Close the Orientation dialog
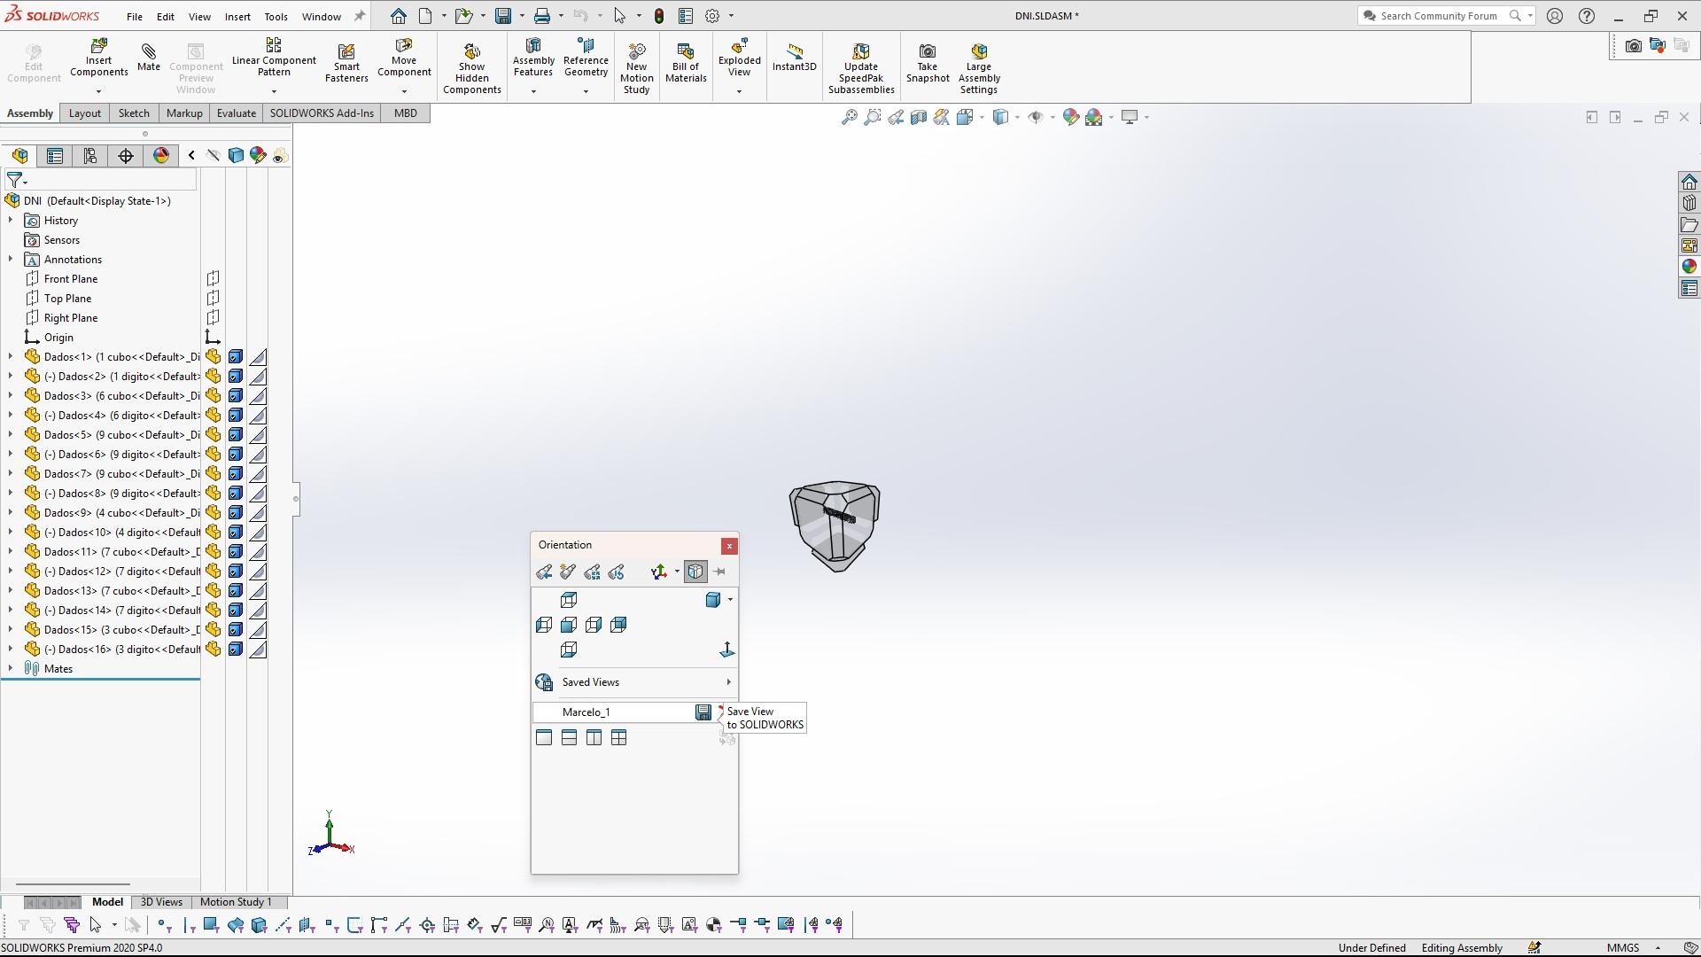 [x=729, y=546]
